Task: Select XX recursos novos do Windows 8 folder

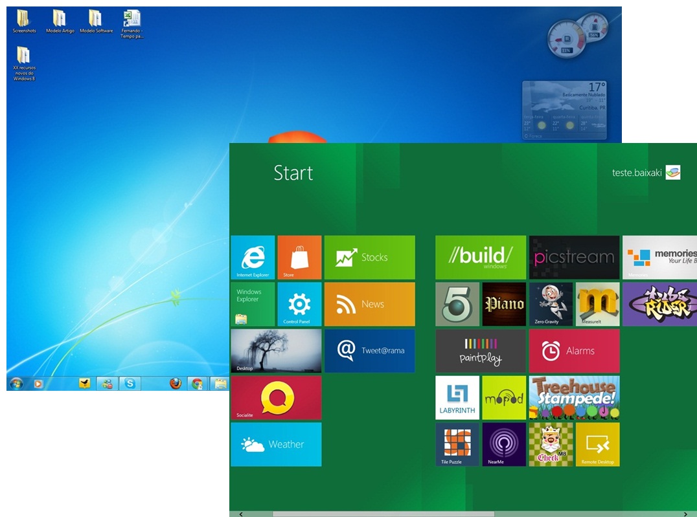Action: point(24,63)
